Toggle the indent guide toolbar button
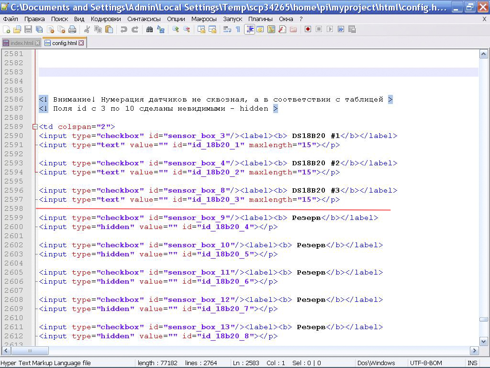 [249, 29]
